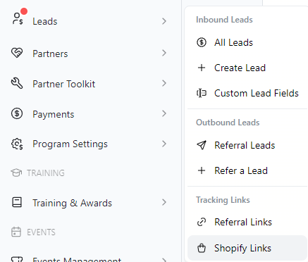Expand the Training & Awards chevron
The image size is (308, 262).
point(164,202)
